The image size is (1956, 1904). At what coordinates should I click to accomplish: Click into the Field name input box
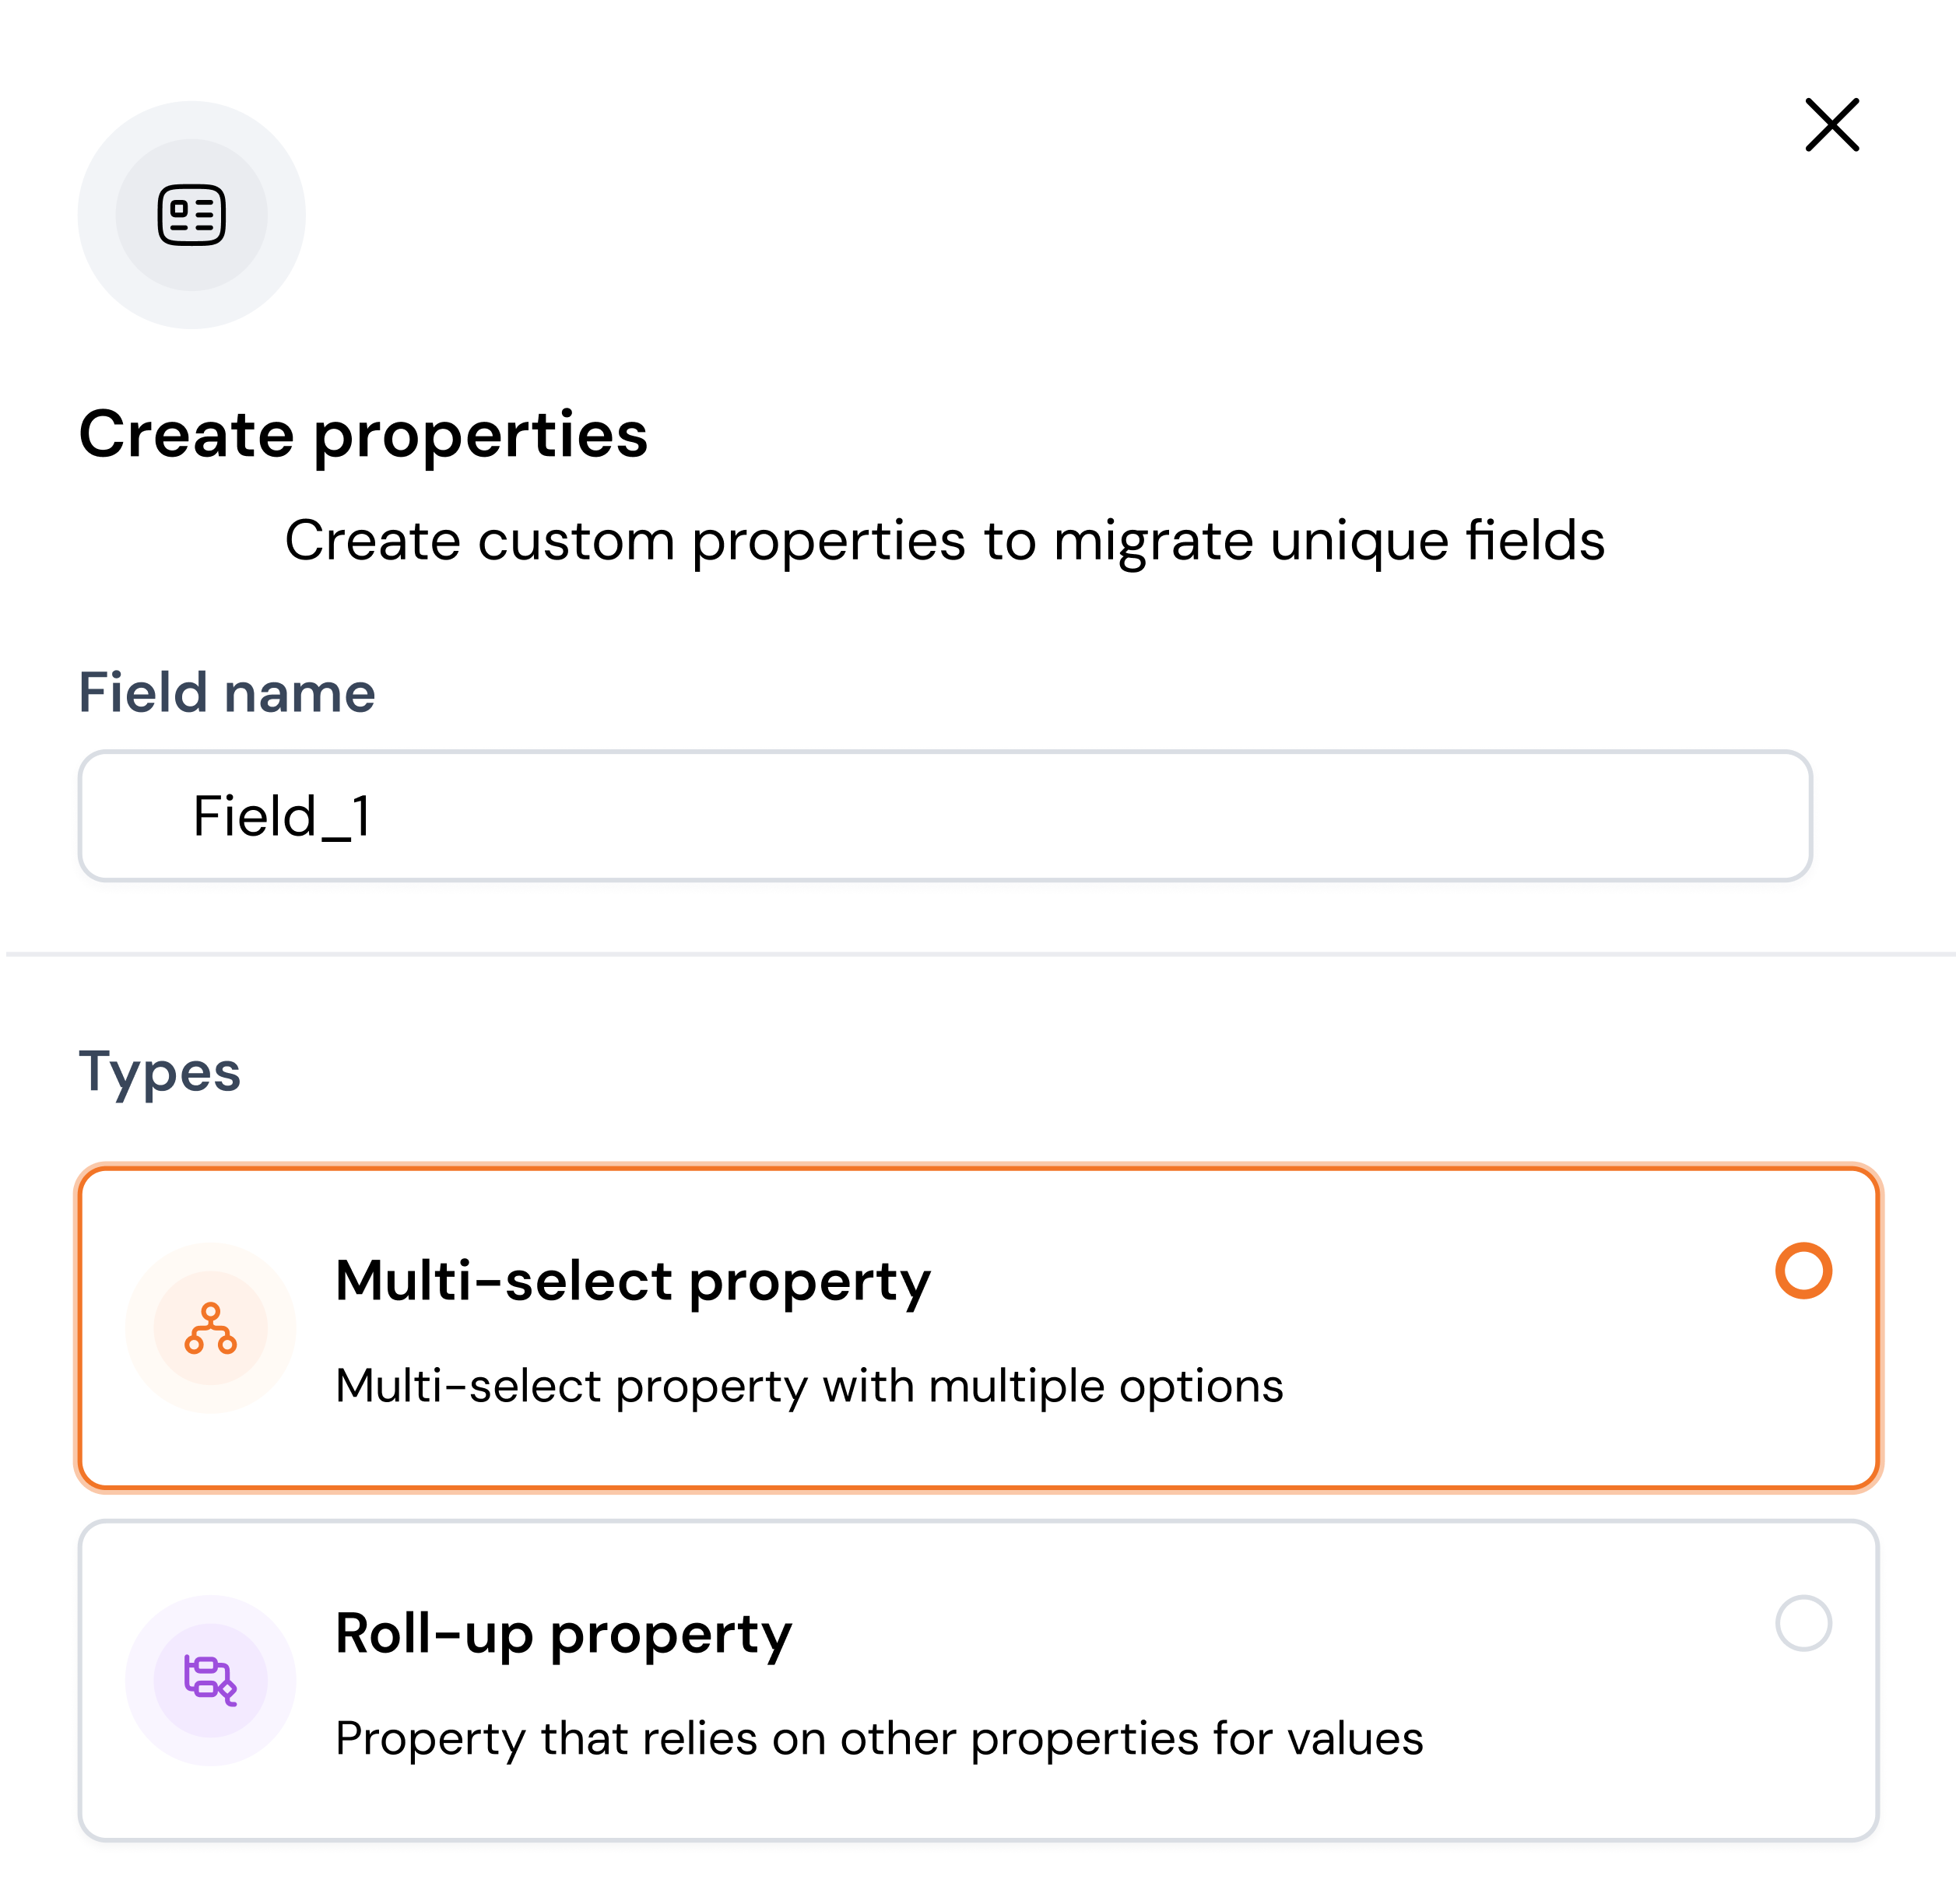click(x=944, y=816)
